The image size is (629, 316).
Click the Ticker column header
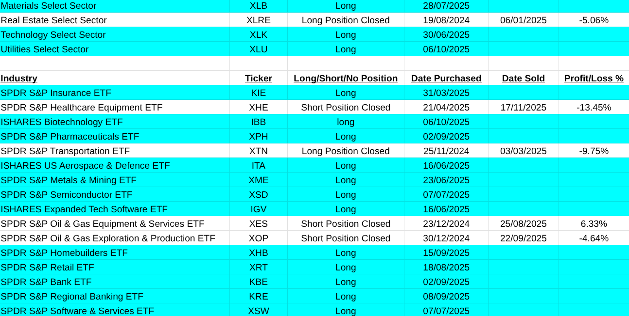(x=258, y=79)
